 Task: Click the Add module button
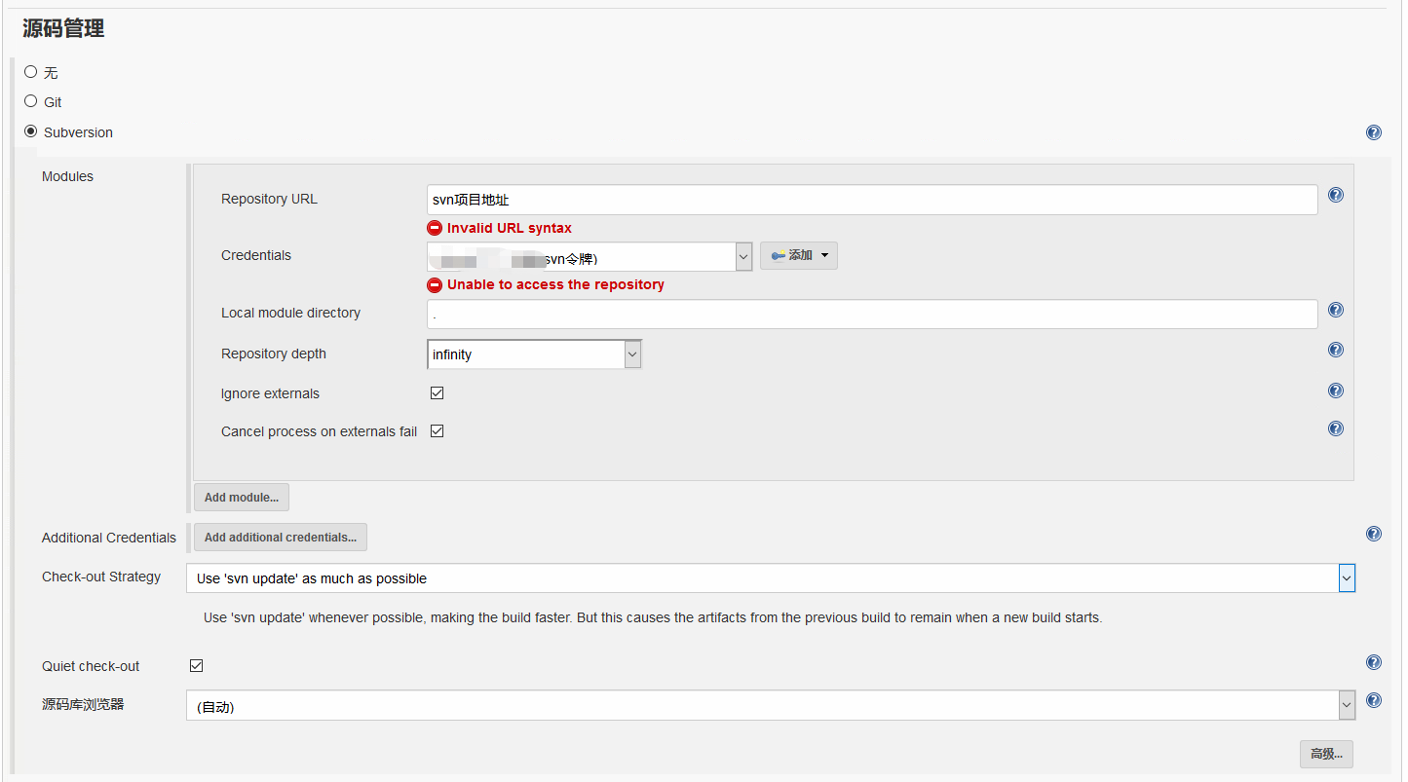click(242, 498)
